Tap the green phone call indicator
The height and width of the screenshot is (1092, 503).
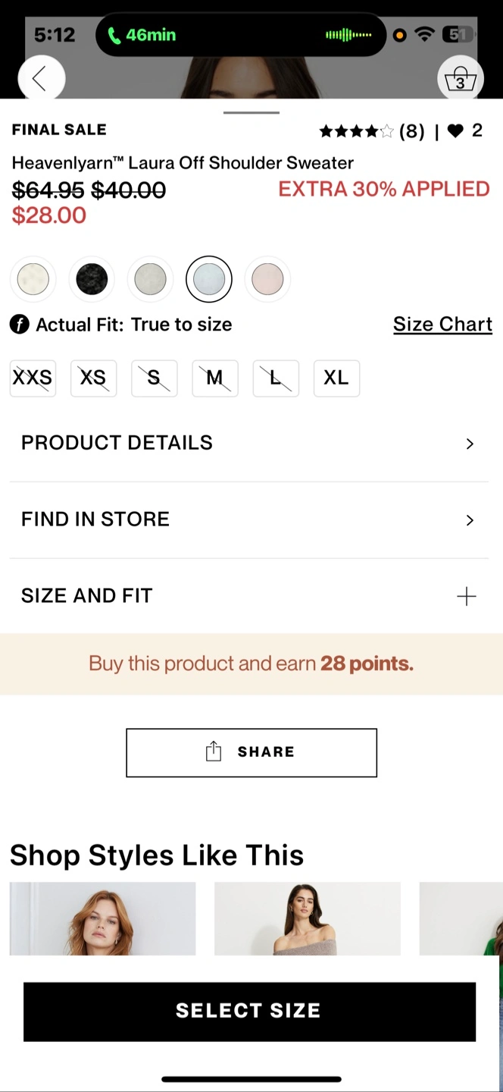[x=142, y=35]
